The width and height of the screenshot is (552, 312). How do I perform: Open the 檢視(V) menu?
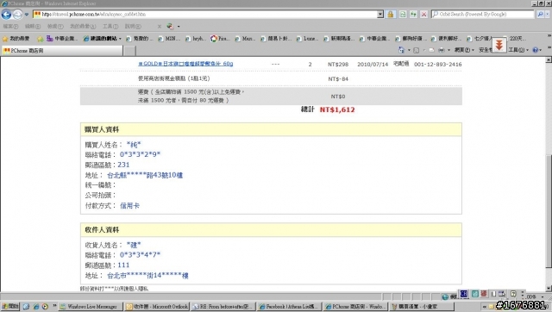coord(55,27)
